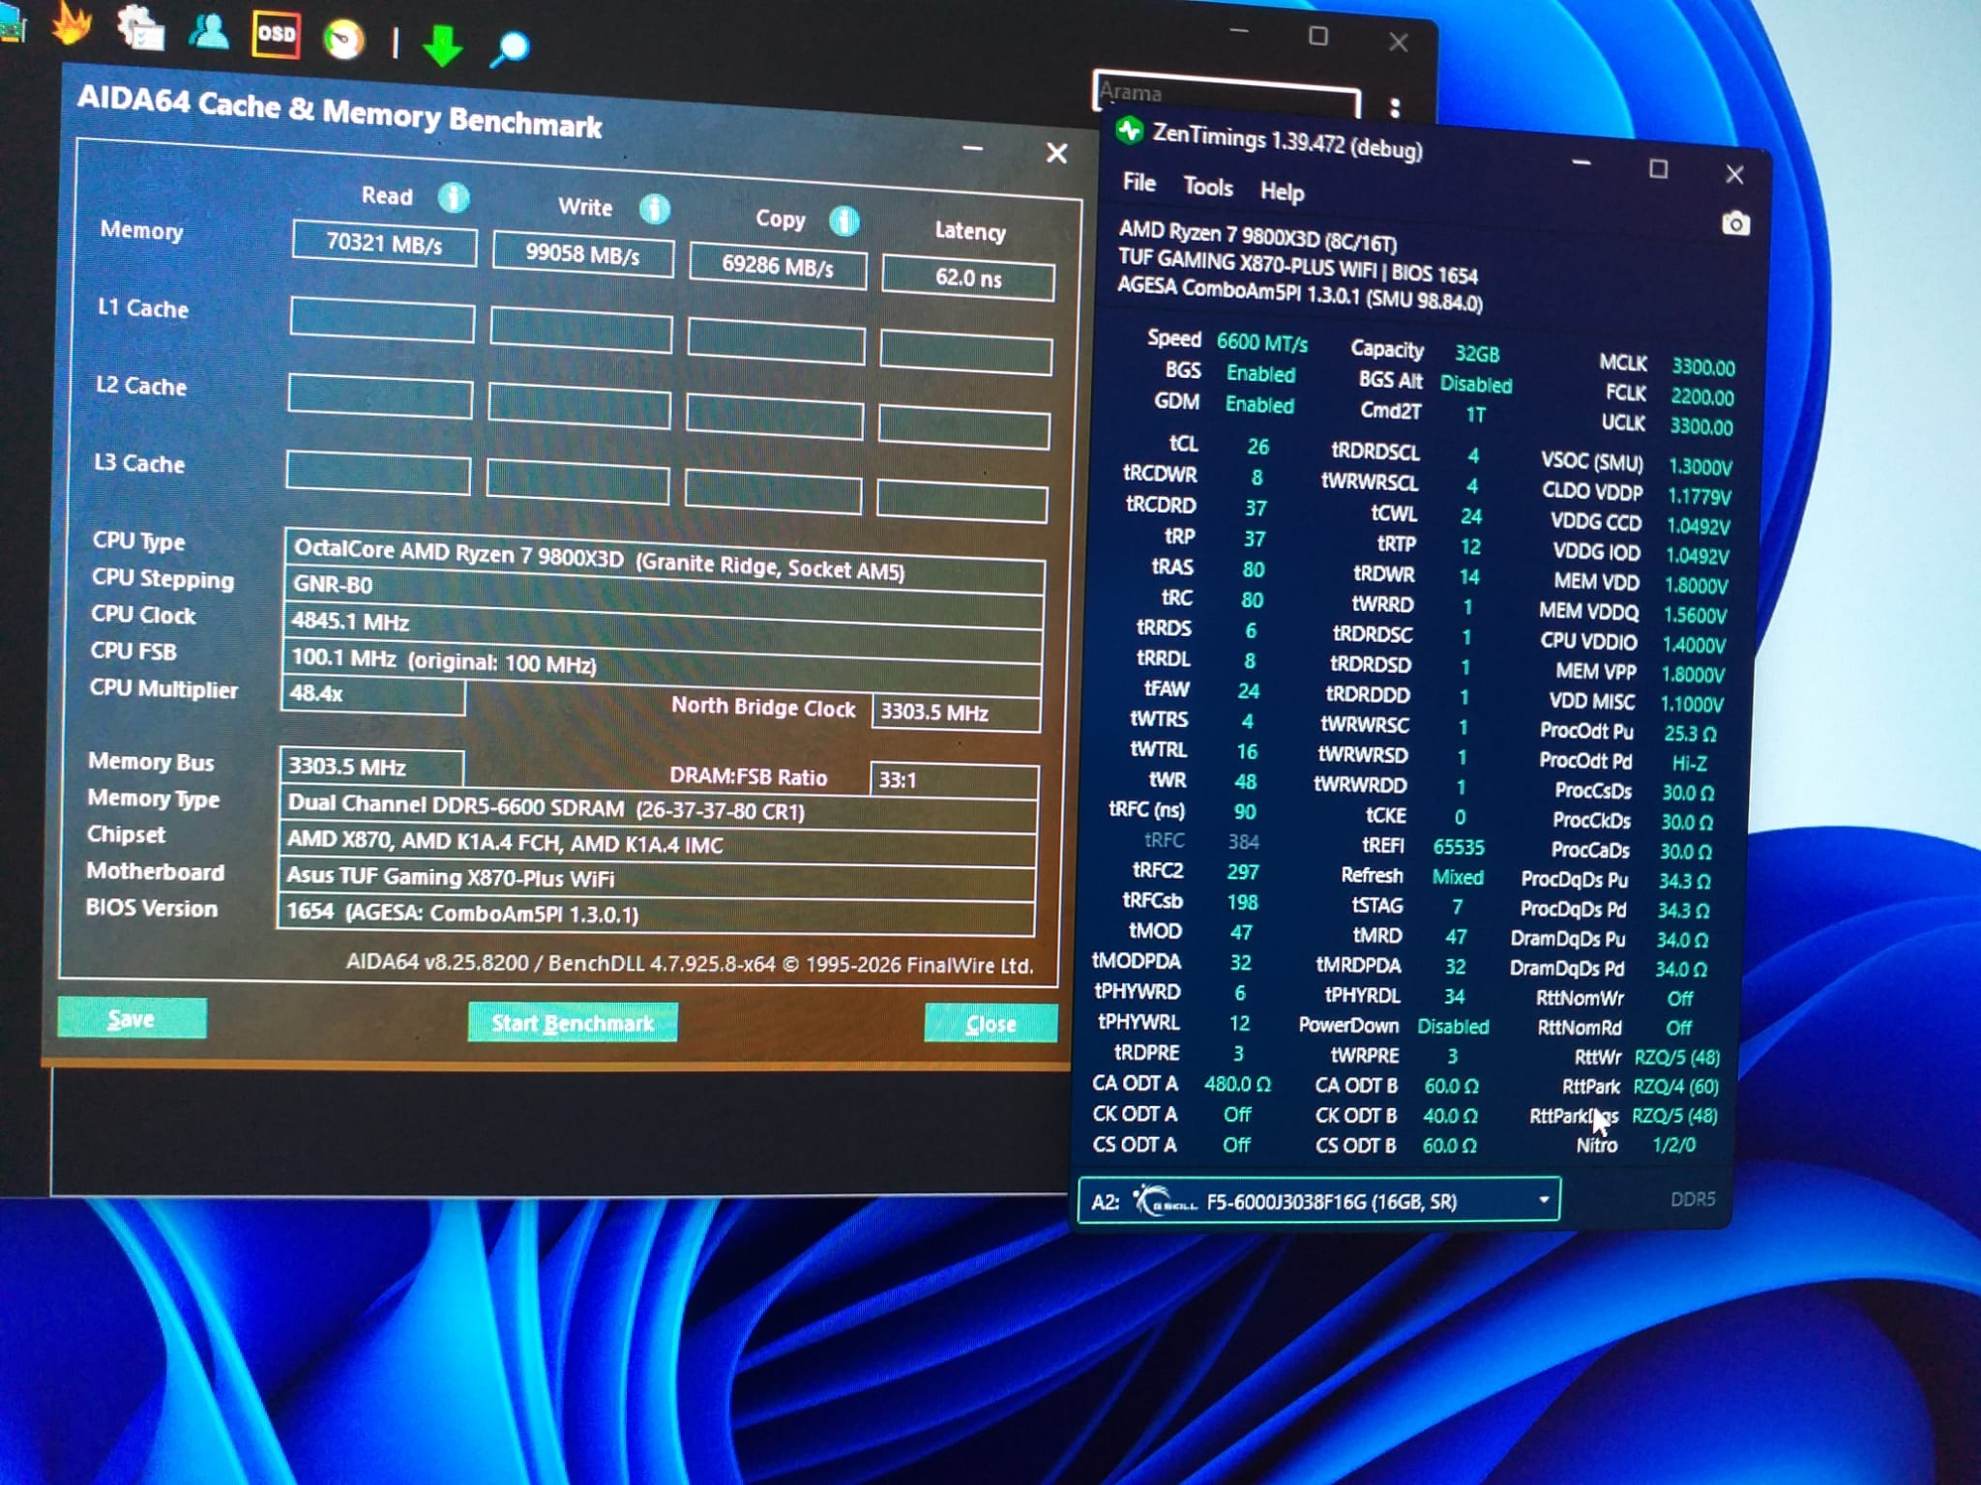The width and height of the screenshot is (1981, 1485).
Task: Open the Help menu in ZenTimings
Action: click(1282, 191)
